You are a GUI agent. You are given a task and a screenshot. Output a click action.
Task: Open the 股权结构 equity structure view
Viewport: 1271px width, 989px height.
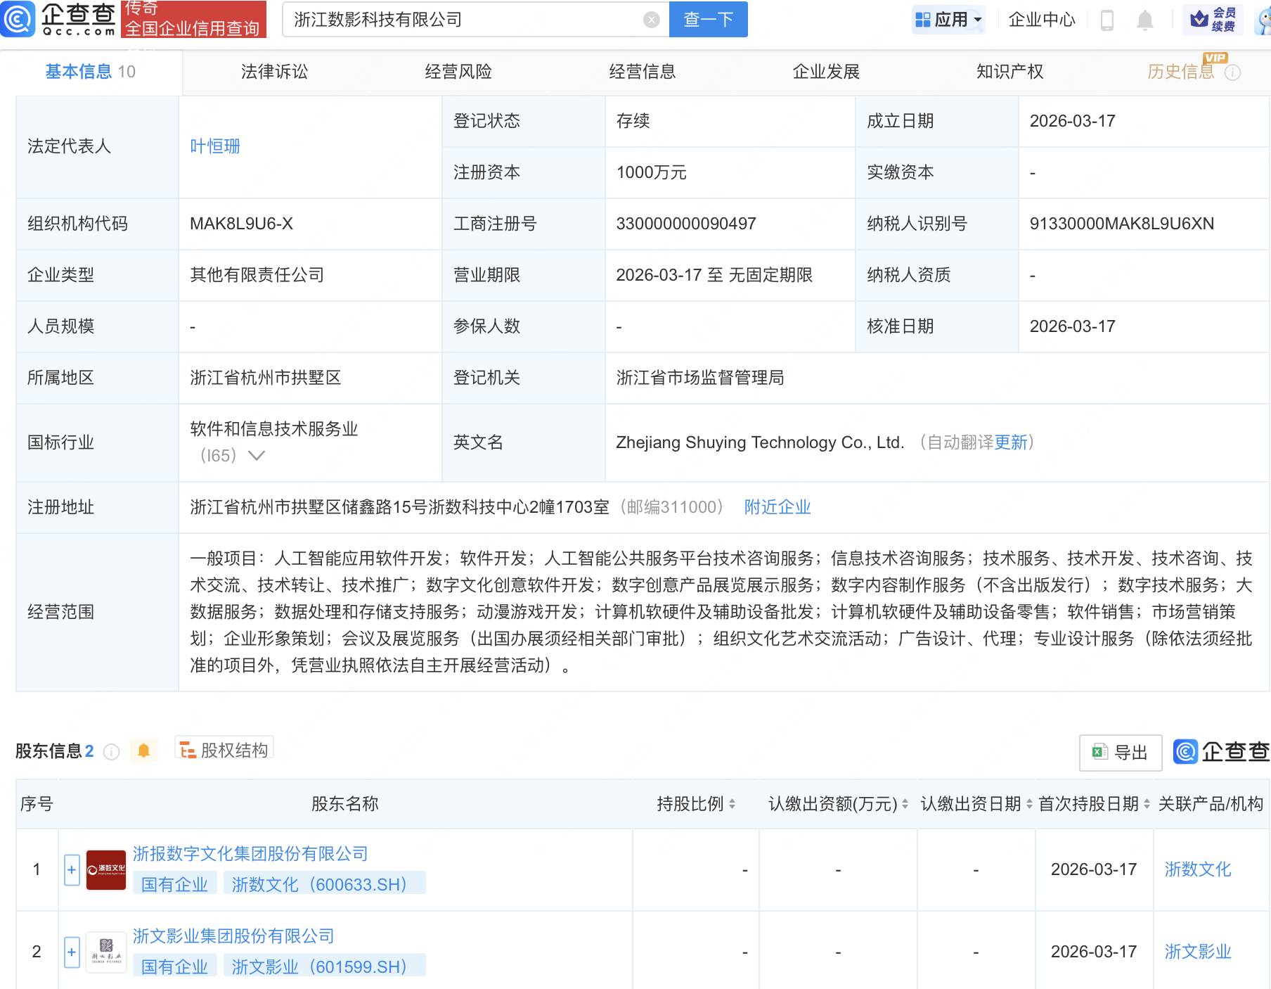pos(224,750)
